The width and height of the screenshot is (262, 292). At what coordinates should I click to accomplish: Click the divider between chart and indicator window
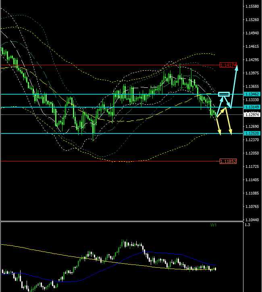pos(121,221)
